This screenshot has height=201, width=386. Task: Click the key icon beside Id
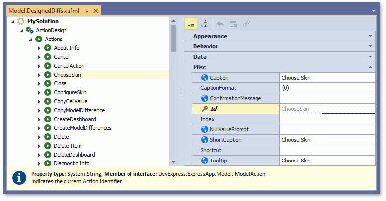pyautogui.click(x=204, y=109)
